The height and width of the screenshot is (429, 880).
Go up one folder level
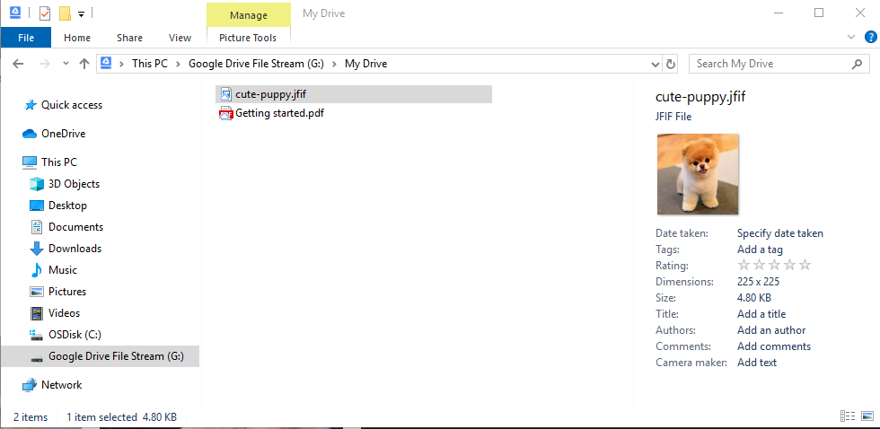click(84, 64)
